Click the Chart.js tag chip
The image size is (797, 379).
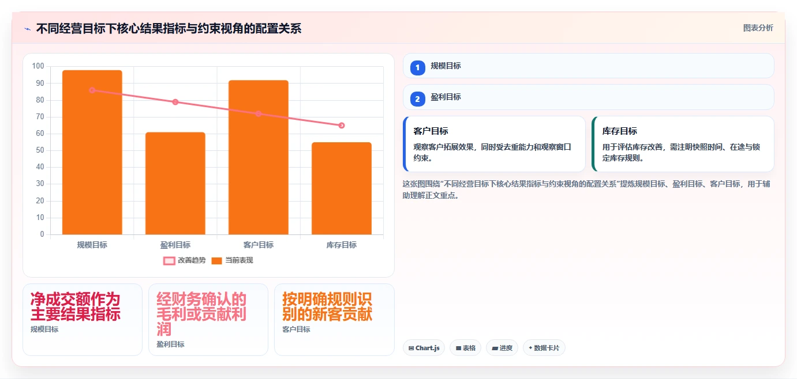424,348
